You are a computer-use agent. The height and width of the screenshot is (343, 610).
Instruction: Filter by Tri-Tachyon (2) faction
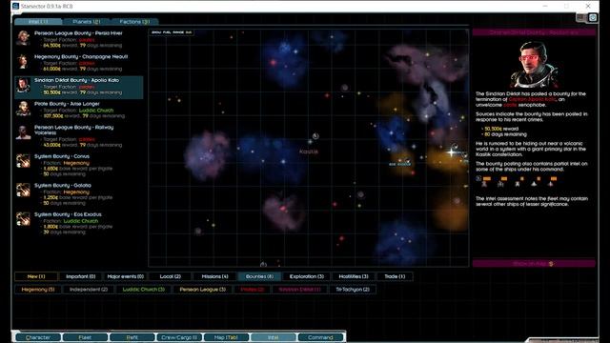pyautogui.click(x=352, y=290)
